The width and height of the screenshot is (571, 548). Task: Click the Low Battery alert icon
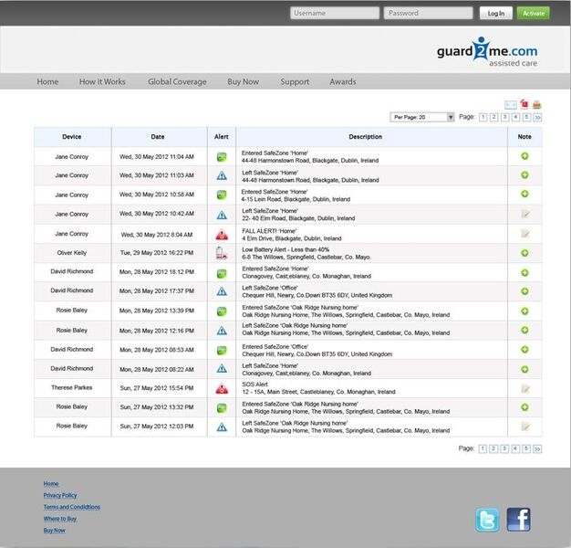[x=222, y=253]
